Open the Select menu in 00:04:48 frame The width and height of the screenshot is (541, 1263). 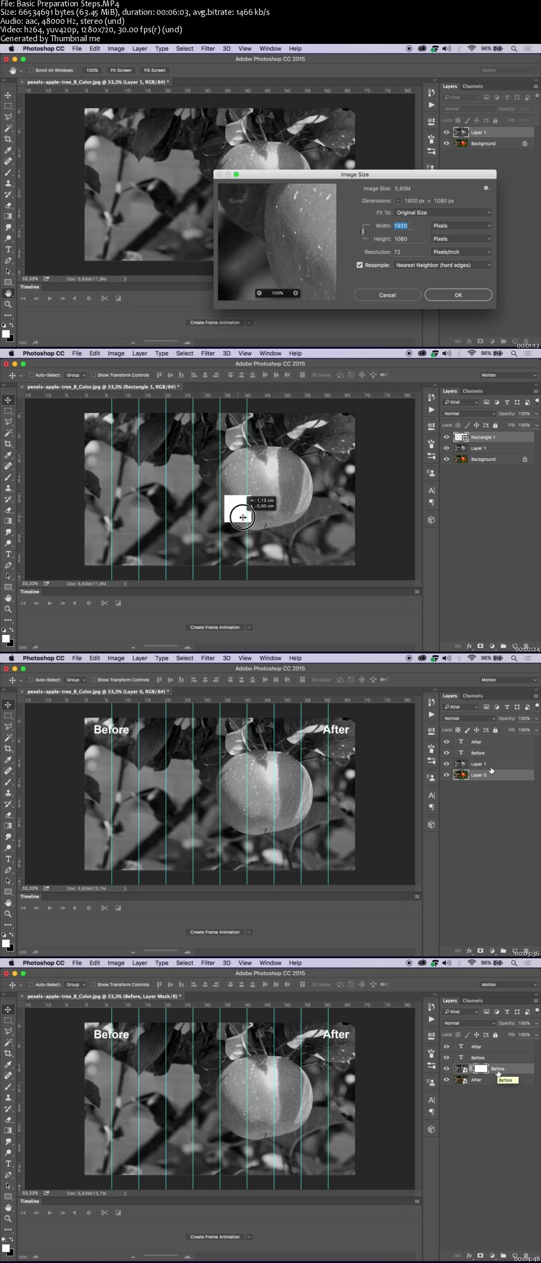click(x=184, y=963)
